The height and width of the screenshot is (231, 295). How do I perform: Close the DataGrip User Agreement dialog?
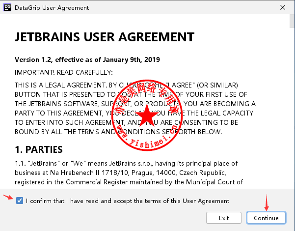pos(283,7)
